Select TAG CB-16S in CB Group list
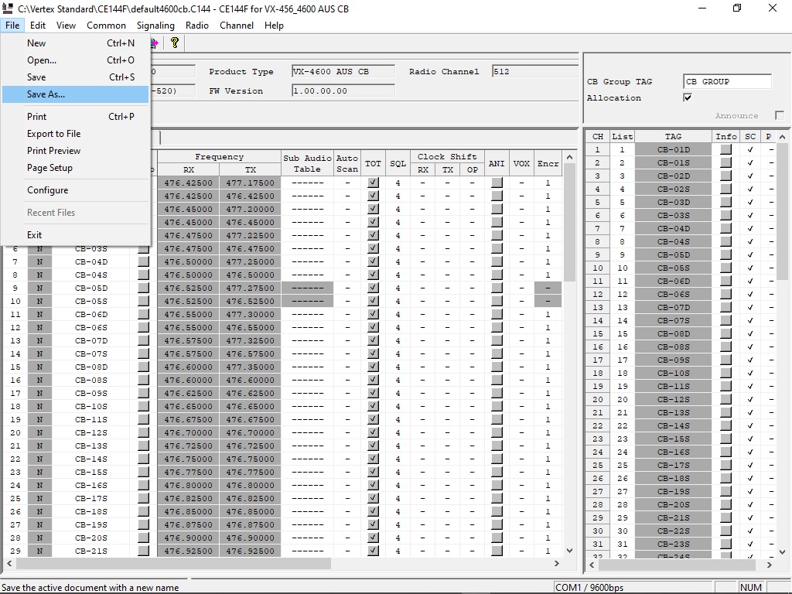Screen dimensions: 792x594 (x=674, y=452)
